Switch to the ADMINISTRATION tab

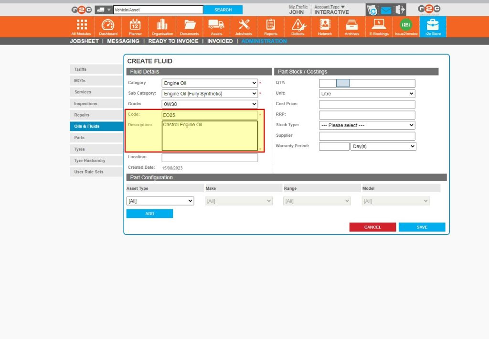coord(264,41)
